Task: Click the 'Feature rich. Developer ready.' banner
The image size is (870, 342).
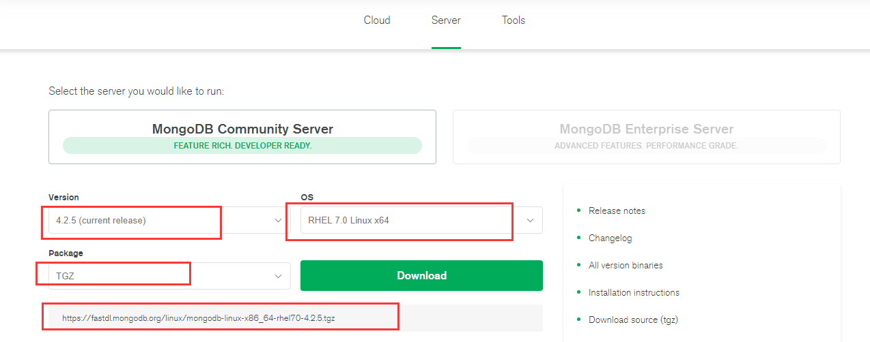Action: 242,146
